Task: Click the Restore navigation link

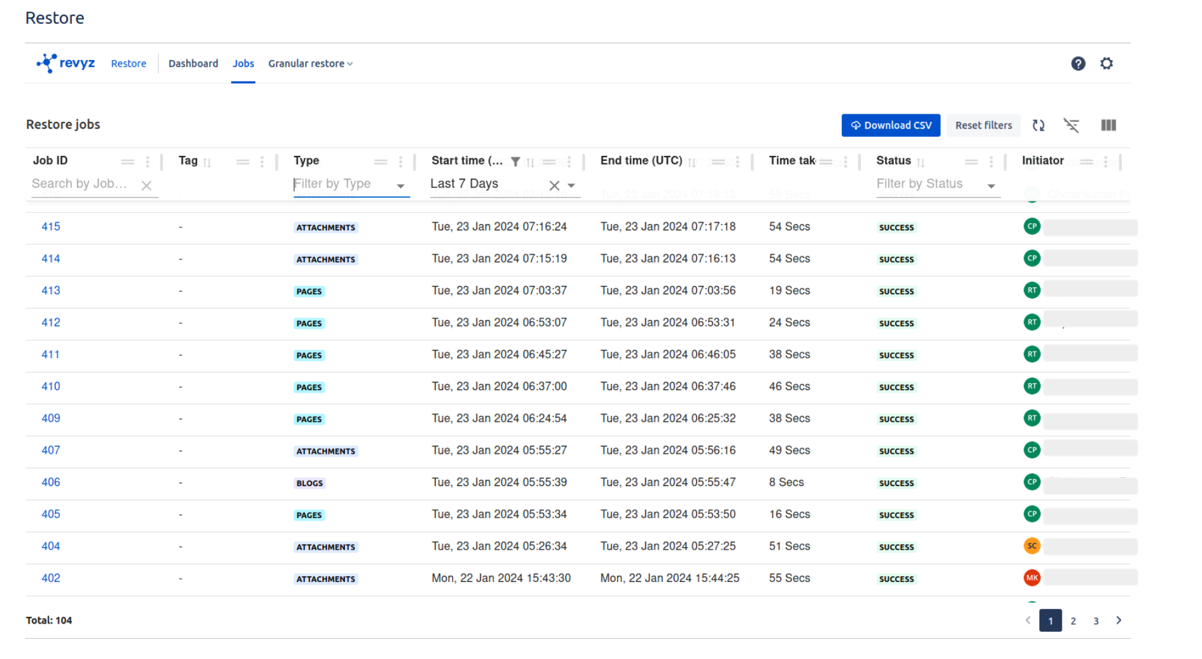Action: pyautogui.click(x=128, y=64)
